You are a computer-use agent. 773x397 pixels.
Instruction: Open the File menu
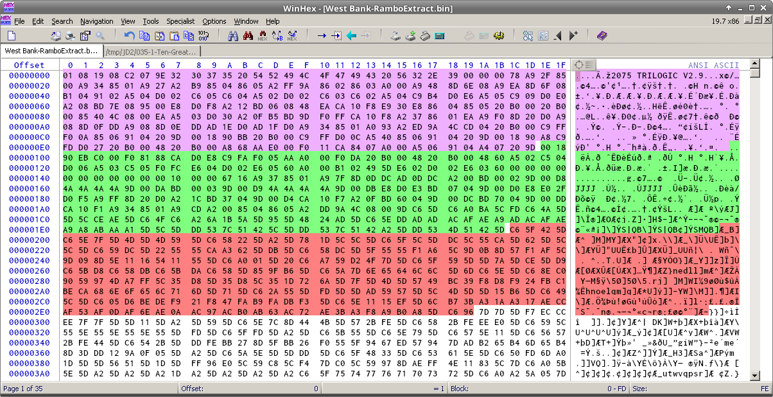19,21
